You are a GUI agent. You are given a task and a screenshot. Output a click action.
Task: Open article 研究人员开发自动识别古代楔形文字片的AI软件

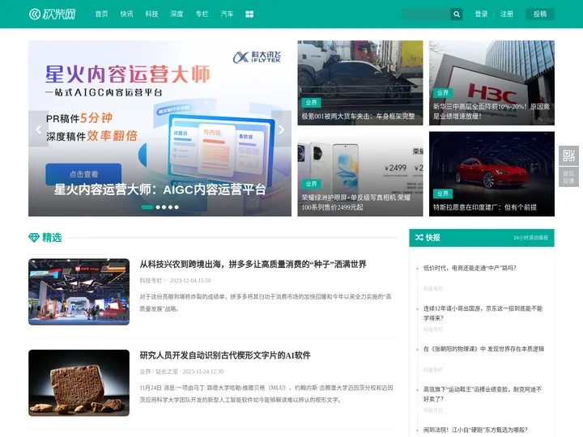225,355
